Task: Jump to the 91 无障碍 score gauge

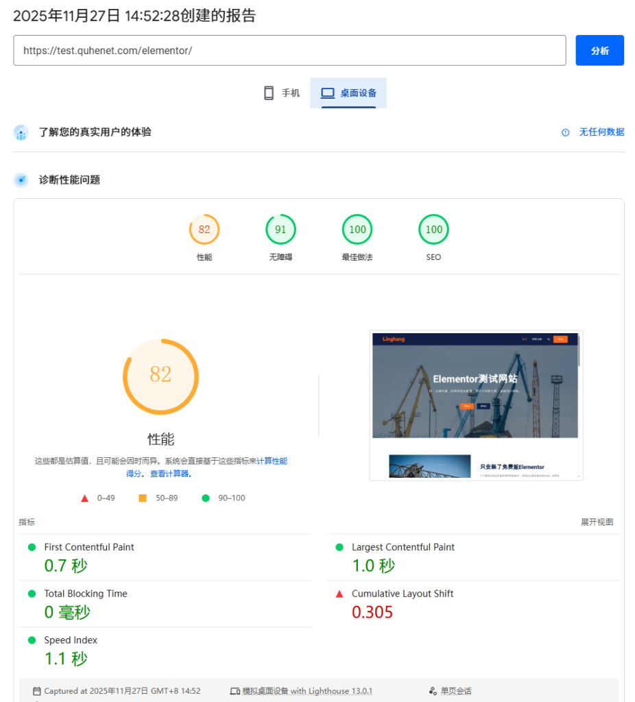Action: tap(280, 230)
